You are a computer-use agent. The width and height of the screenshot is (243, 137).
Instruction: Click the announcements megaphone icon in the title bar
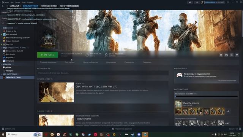(190, 2)
